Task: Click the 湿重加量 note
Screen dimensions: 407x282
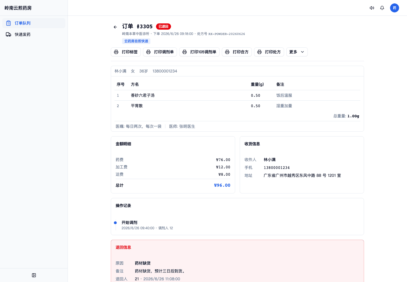Action: 284,106
